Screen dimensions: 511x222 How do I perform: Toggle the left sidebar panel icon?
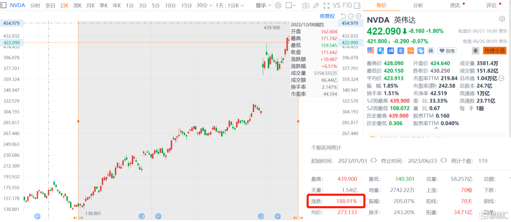tap(4, 5)
